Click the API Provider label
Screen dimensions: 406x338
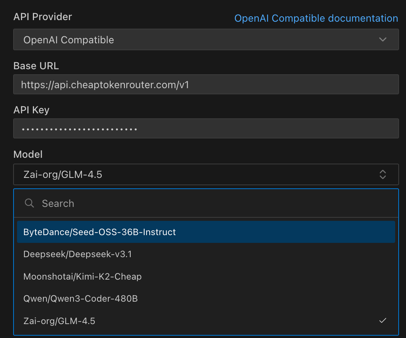tap(43, 17)
